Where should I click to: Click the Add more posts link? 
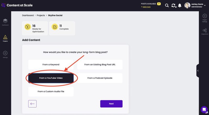[x=146, y=7]
